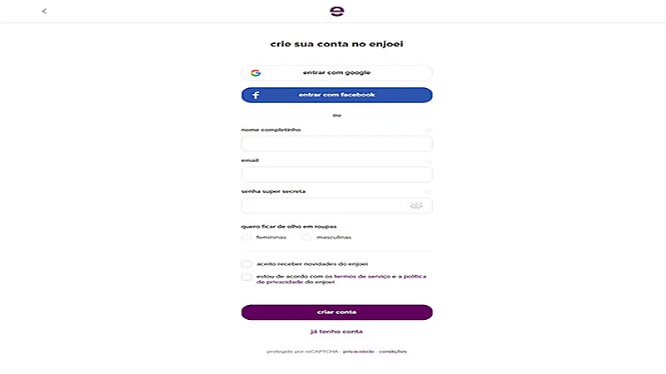Image resolution: width=666 pixels, height=374 pixels.
Task: Click the enjoei logo icon
Action: (x=336, y=11)
